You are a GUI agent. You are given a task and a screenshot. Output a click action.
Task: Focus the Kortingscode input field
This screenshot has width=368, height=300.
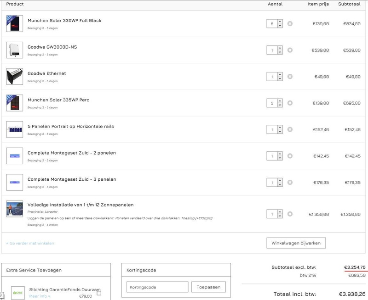coord(157,287)
